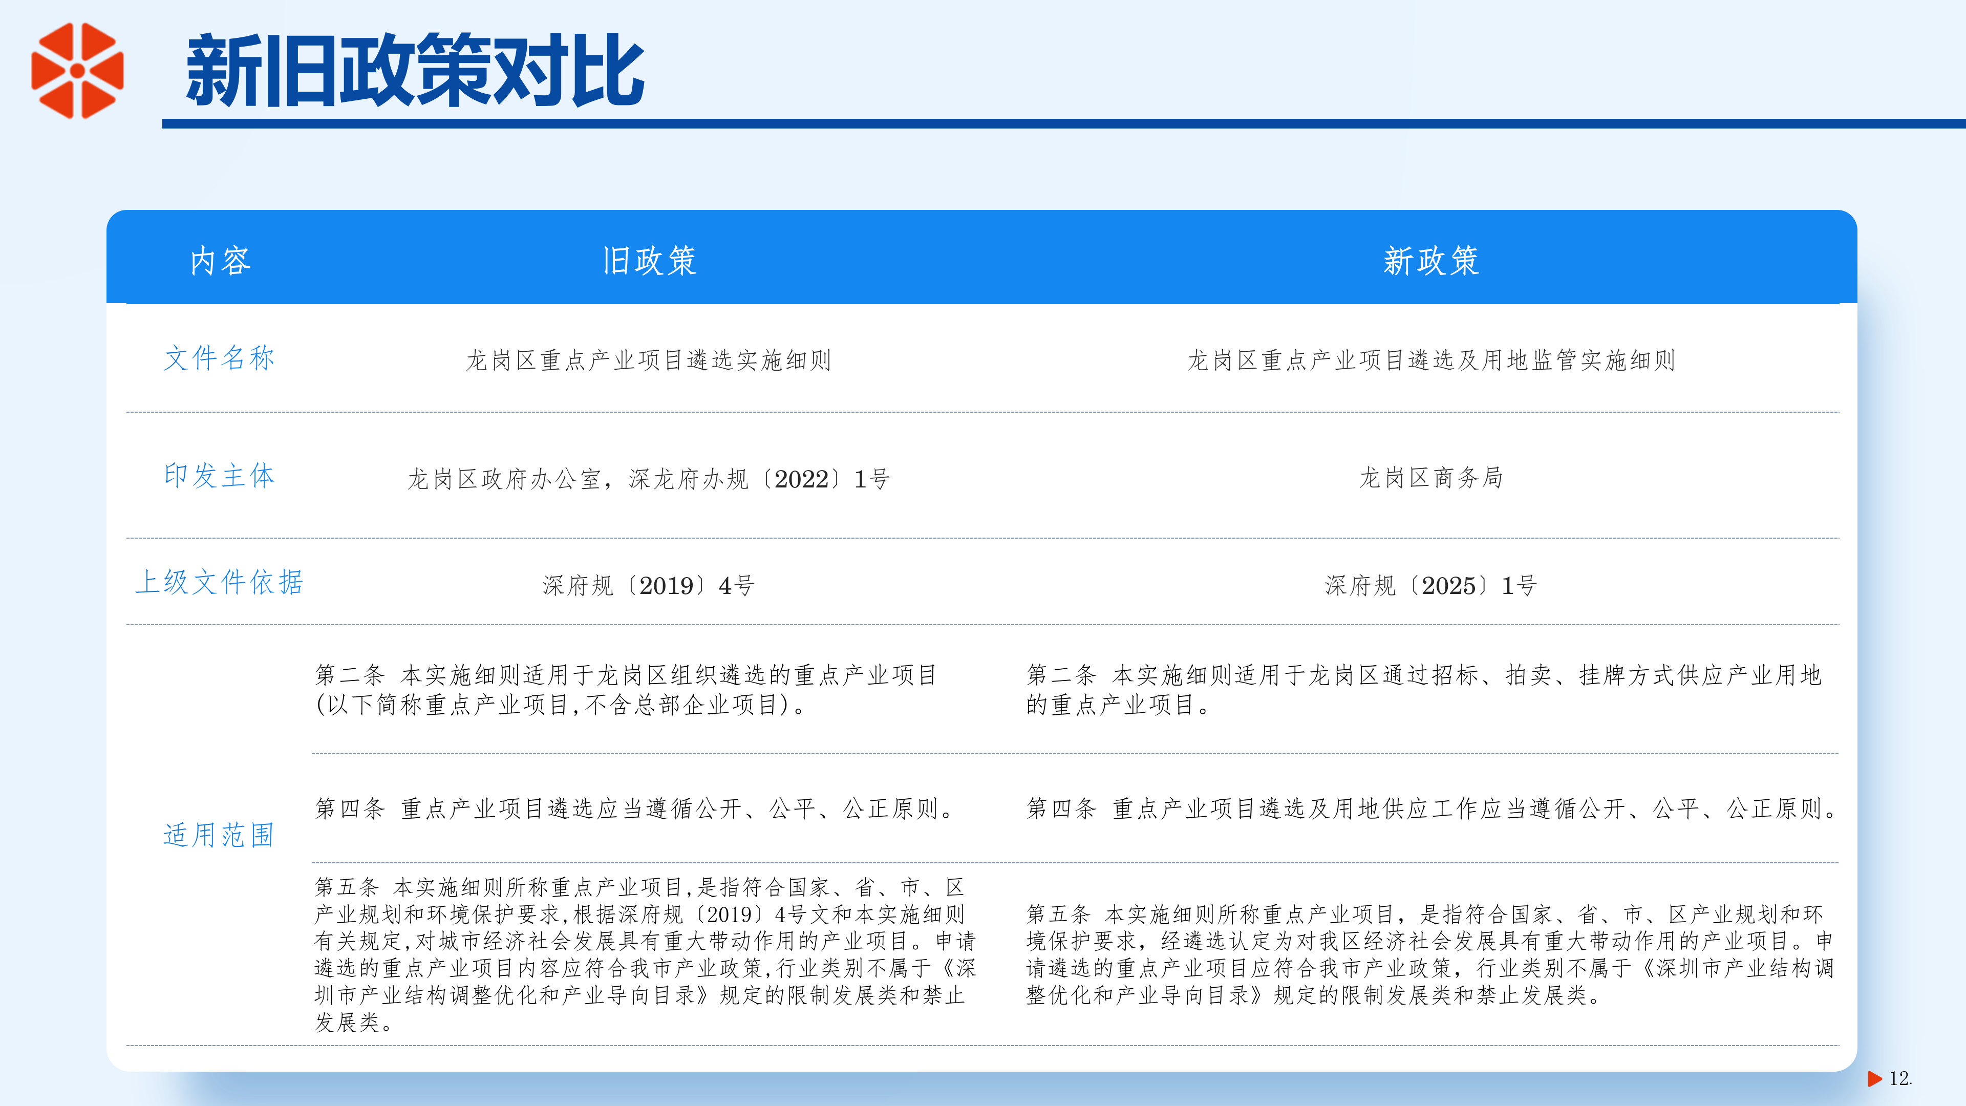Click new file name 龙岗区重点产业项目遴选及用地监管实施细则
The height and width of the screenshot is (1106, 1966).
[1431, 360]
